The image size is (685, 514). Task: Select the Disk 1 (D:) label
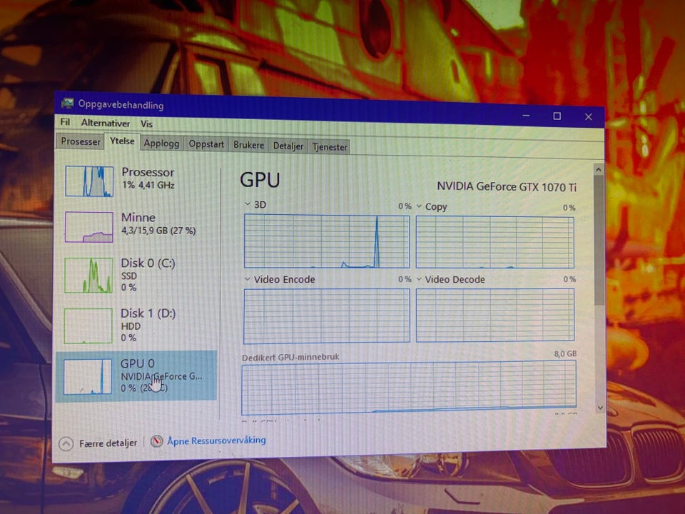(148, 313)
